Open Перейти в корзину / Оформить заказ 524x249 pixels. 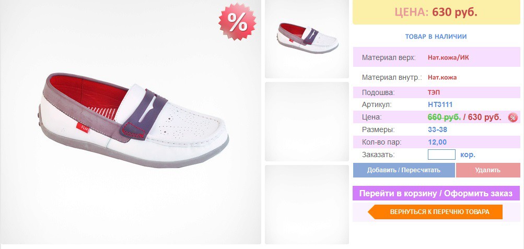[x=436, y=193]
